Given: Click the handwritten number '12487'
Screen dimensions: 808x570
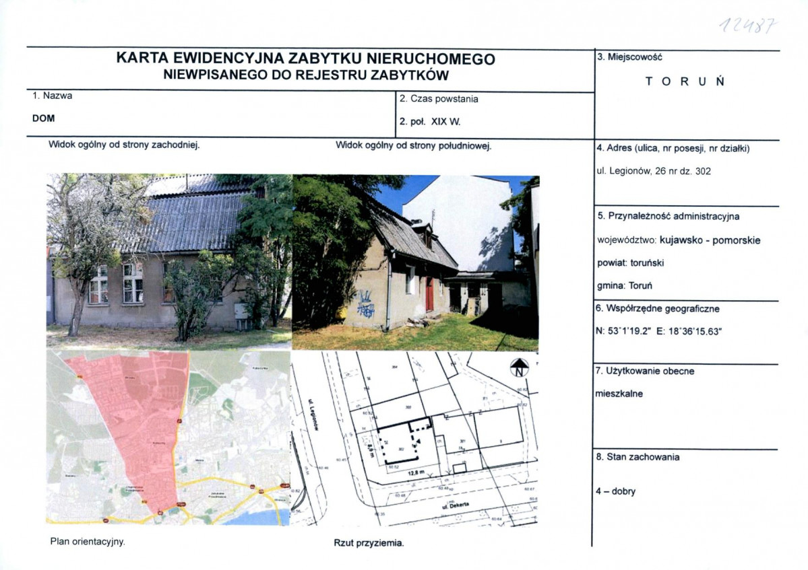Looking at the screenshot, I should tap(748, 25).
